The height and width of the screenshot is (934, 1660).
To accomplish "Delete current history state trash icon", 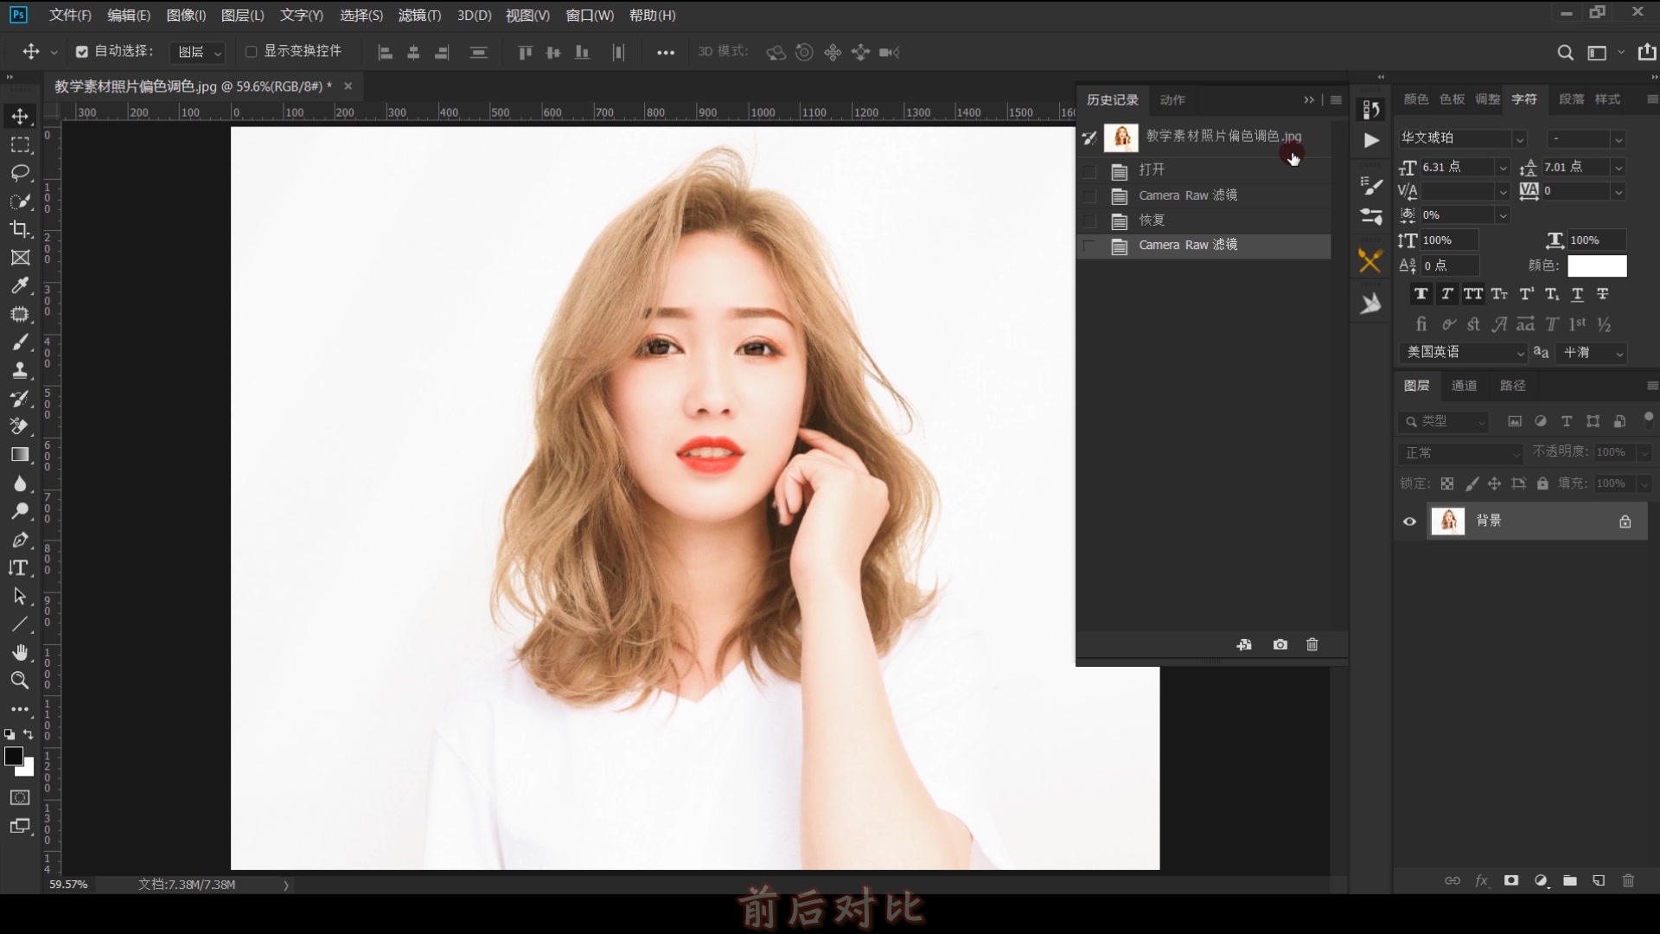I will [1312, 644].
